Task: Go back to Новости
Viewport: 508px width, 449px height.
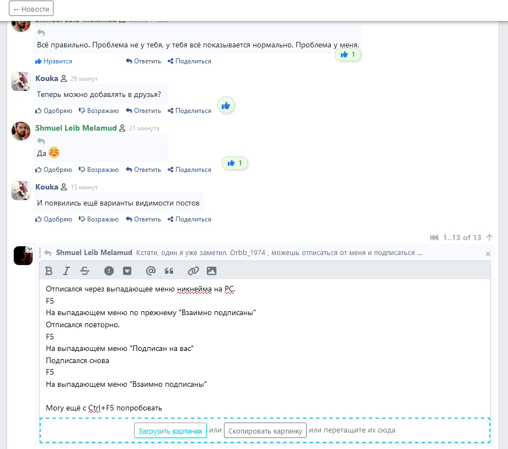Action: tap(31, 9)
